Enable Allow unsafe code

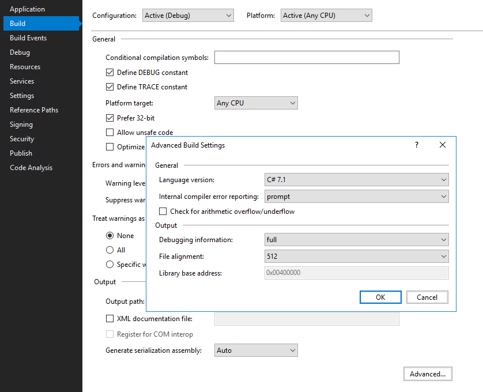pos(110,132)
